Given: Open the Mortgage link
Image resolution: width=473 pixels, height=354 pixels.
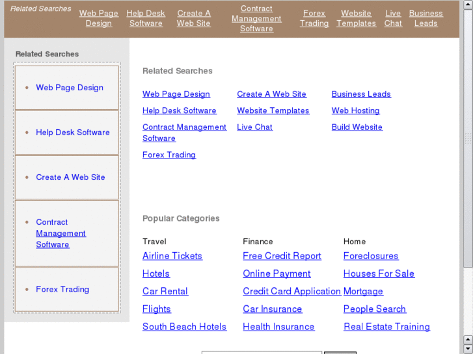Looking at the screenshot, I should coord(363,292).
